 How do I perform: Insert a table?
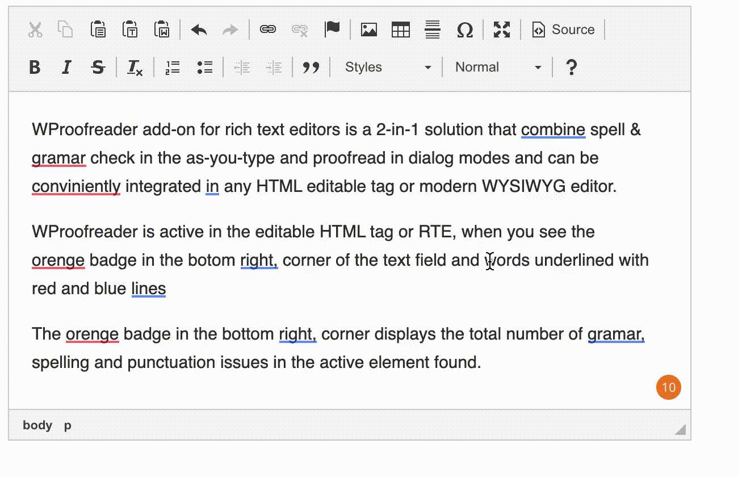pyautogui.click(x=401, y=30)
